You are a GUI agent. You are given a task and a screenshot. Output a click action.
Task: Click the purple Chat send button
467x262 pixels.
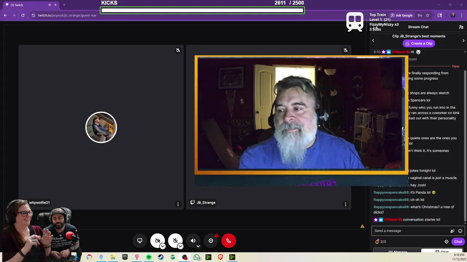(x=458, y=242)
